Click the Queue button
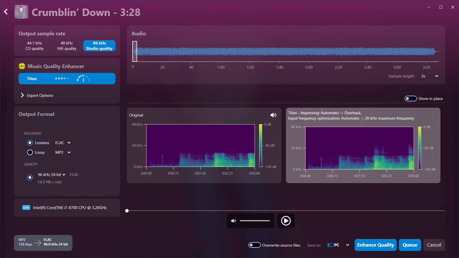The image size is (459, 258). [x=410, y=245]
